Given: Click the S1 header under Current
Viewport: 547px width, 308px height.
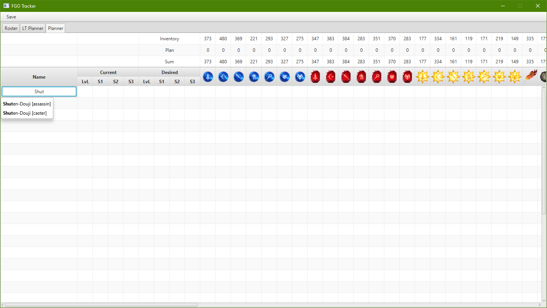Looking at the screenshot, I should point(101,81).
